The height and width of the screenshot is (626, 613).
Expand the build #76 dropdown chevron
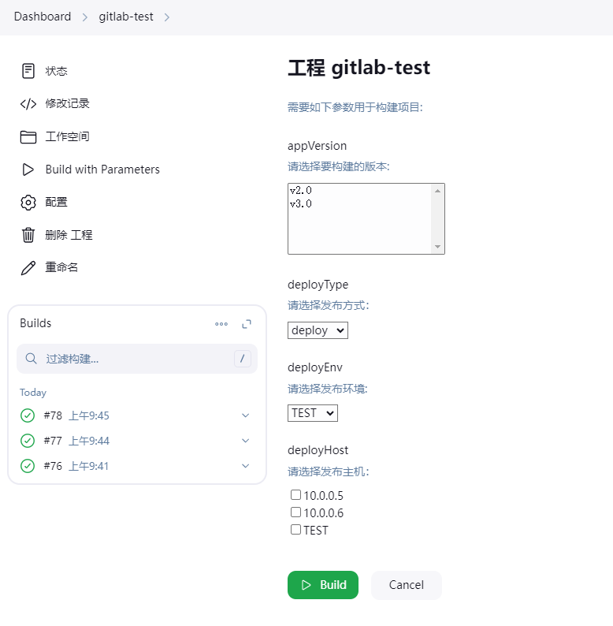[246, 466]
